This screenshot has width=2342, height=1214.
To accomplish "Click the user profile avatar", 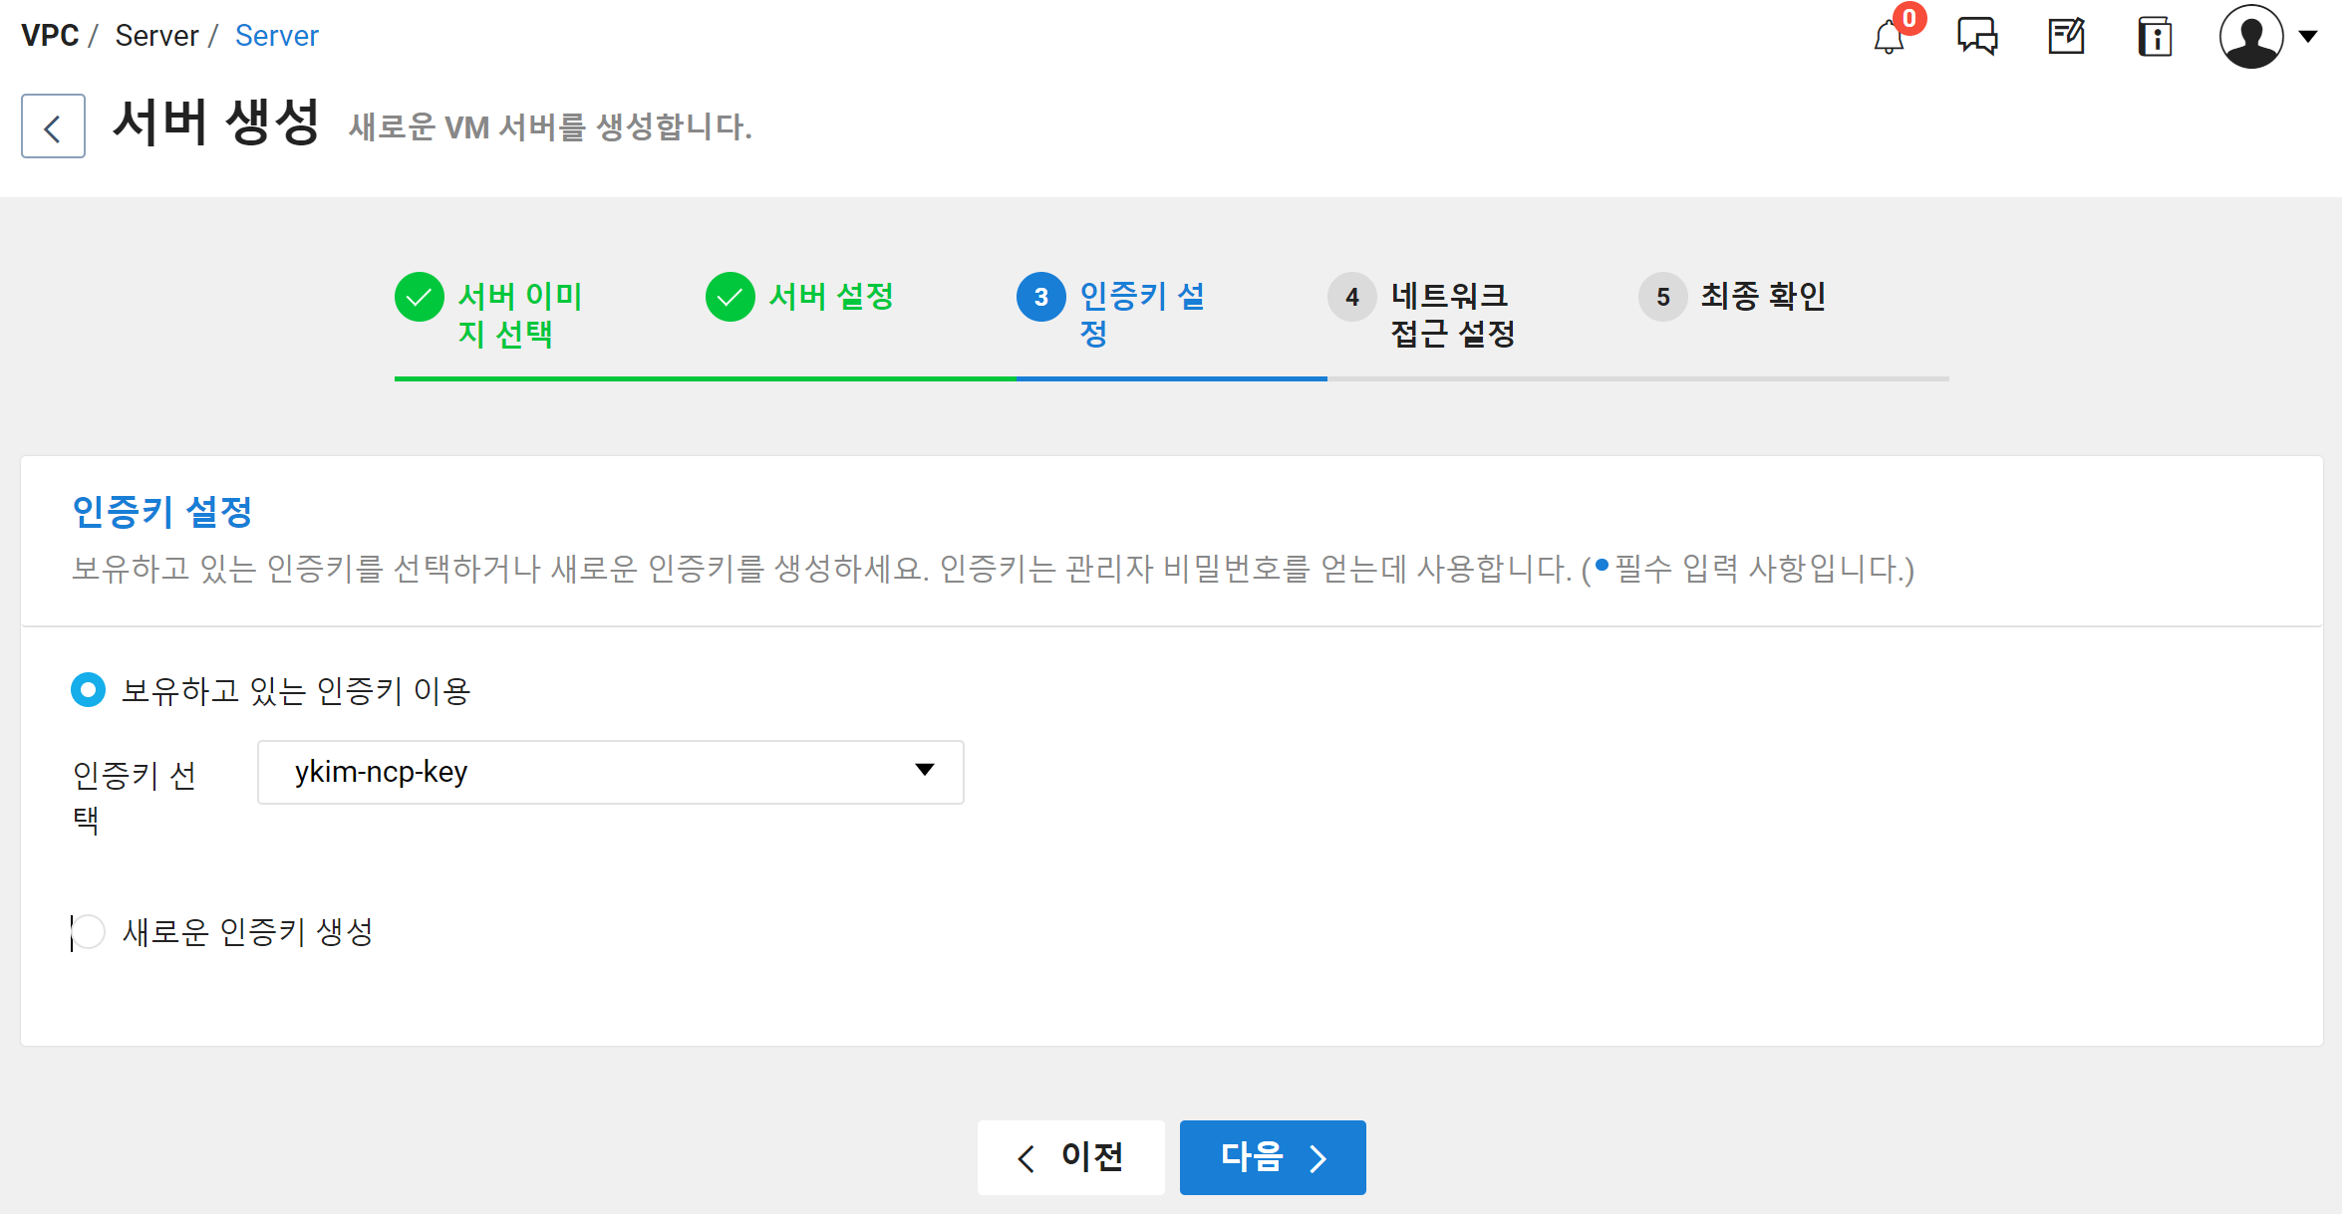I will click(x=2251, y=37).
